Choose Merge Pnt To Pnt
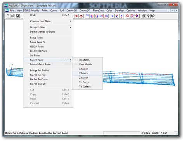This screenshot has width=184, height=141. coord(48,70)
